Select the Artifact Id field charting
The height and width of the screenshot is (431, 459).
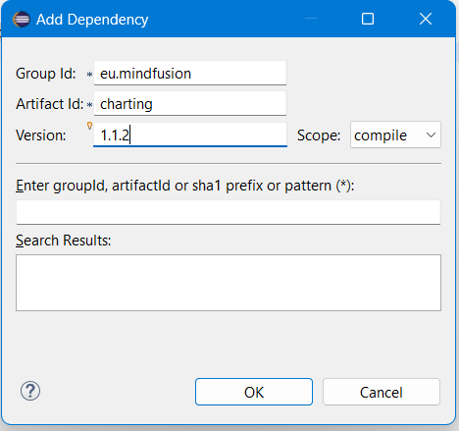click(190, 103)
